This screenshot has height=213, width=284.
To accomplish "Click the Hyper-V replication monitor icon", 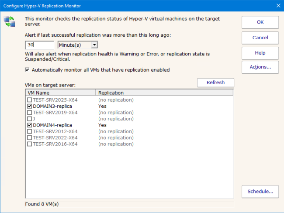I will (9, 21).
